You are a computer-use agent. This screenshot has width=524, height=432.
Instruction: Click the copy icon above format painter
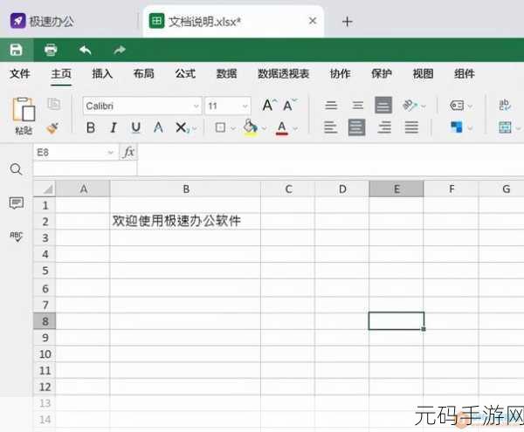[x=53, y=104]
